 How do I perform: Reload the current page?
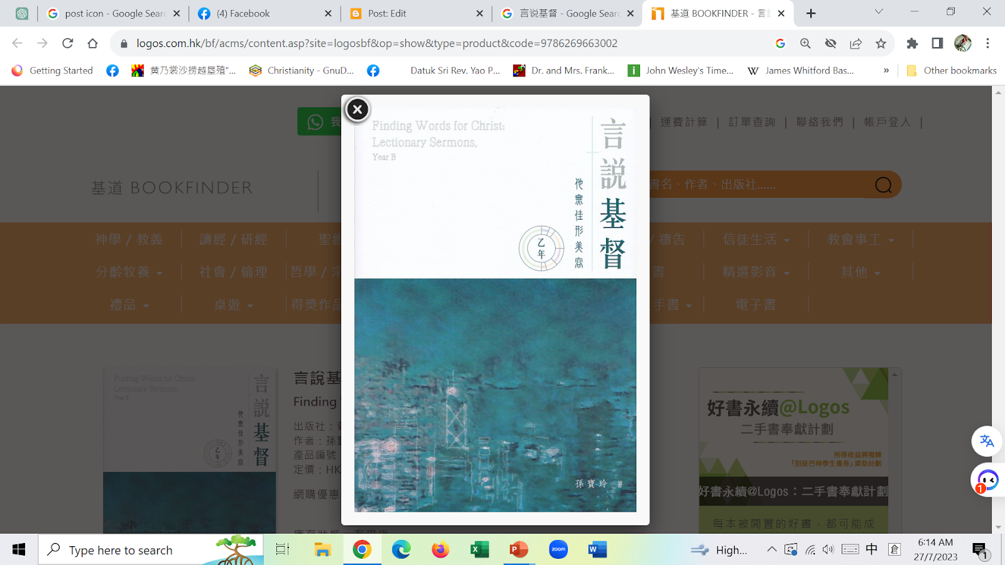[67, 43]
